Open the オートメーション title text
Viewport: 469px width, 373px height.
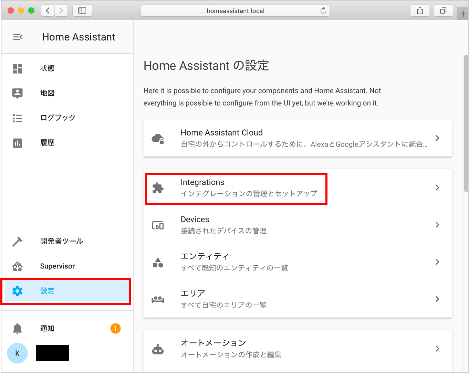[213, 343]
